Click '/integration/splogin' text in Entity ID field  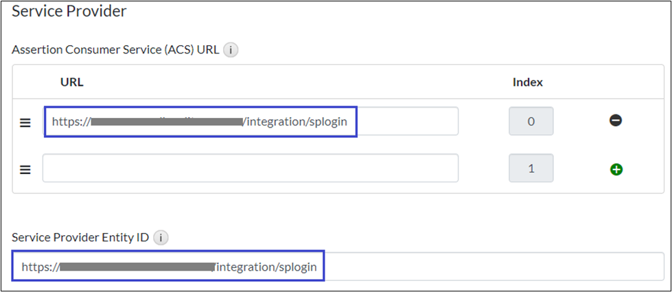pyautogui.click(x=266, y=267)
